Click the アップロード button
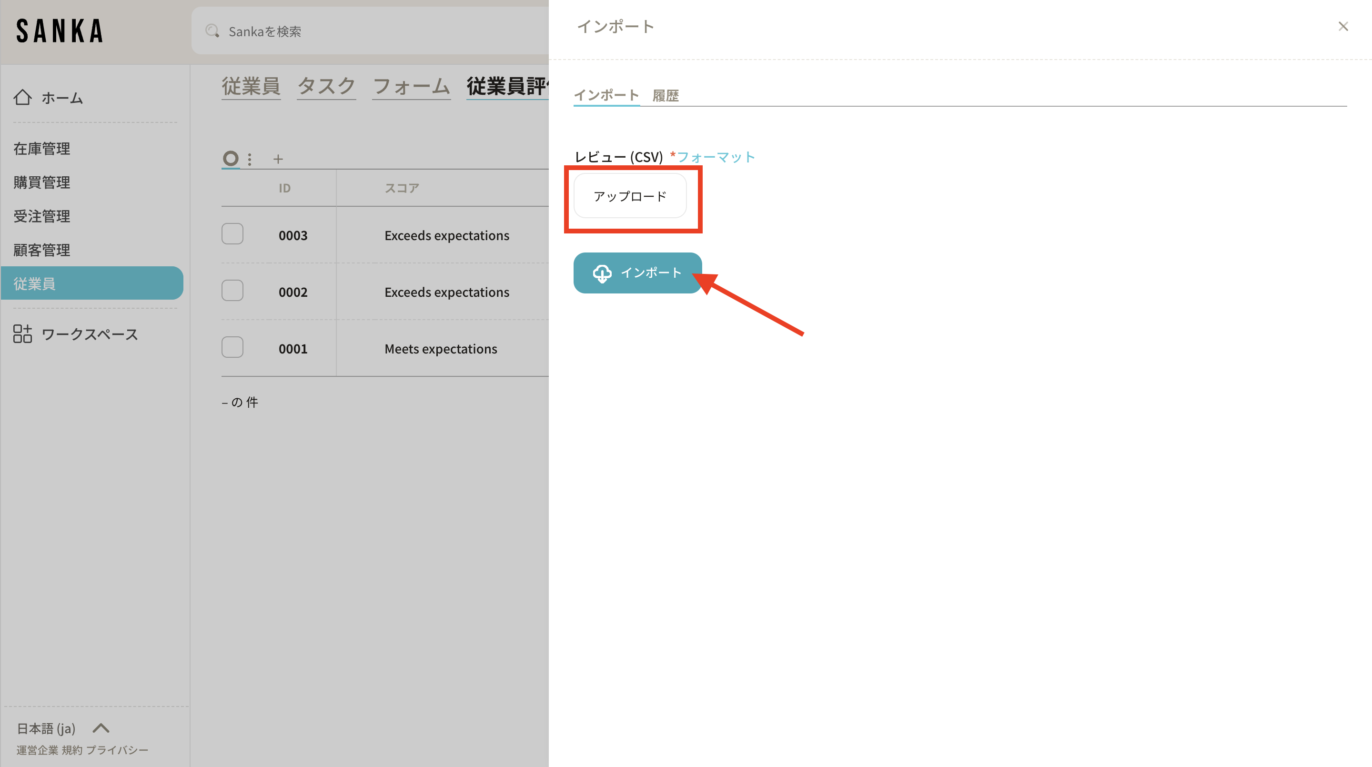 (x=629, y=196)
